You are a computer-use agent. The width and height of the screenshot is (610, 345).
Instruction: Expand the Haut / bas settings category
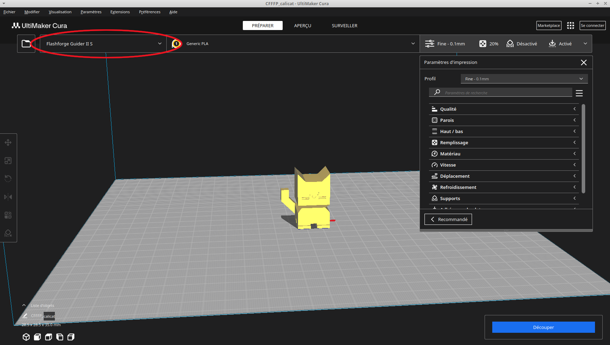tap(504, 132)
